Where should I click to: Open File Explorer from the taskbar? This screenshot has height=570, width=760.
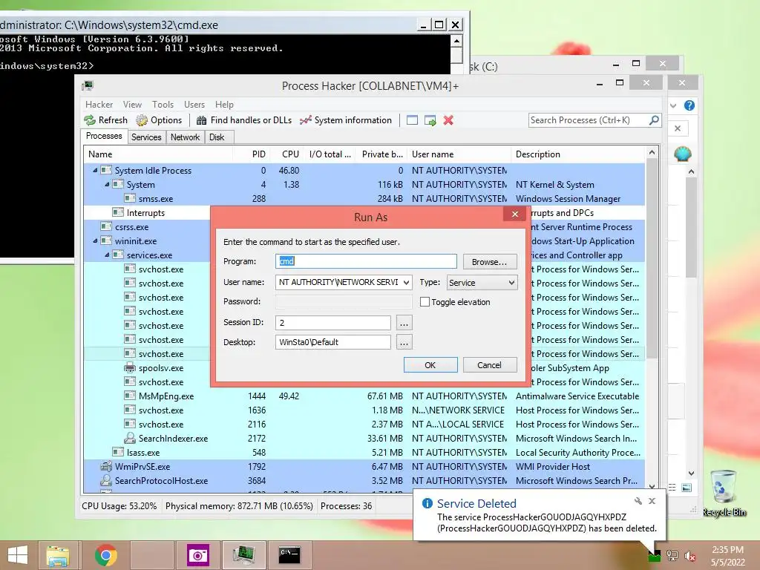(x=57, y=555)
